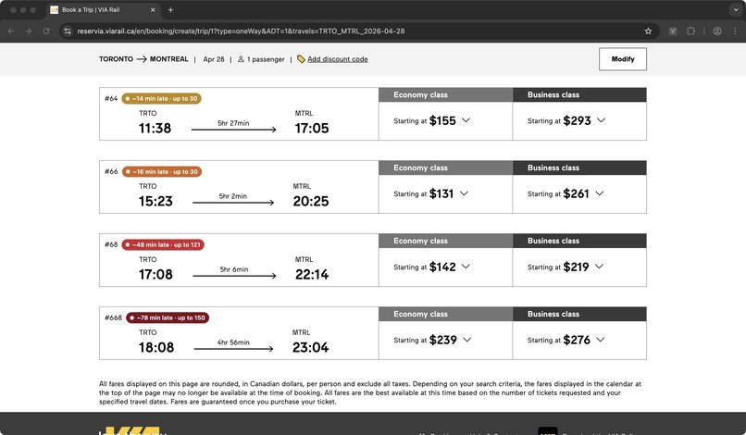The image size is (746, 435).
Task: Click the ~78 min late badge on #668
Action: tap(168, 317)
